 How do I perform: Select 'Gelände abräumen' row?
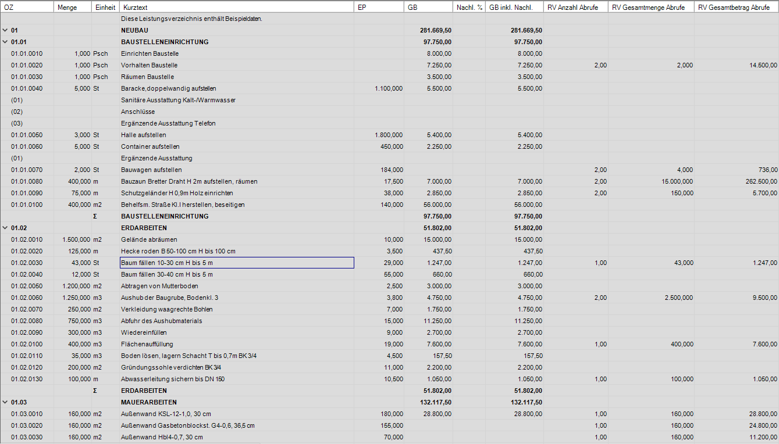(389, 239)
